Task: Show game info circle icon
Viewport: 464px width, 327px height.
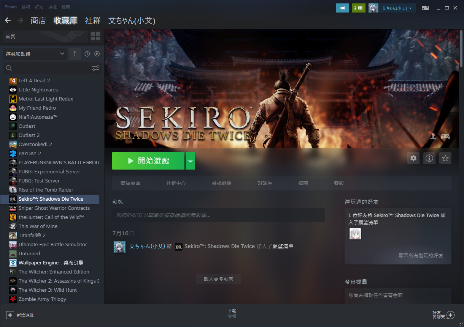Action: (429, 158)
